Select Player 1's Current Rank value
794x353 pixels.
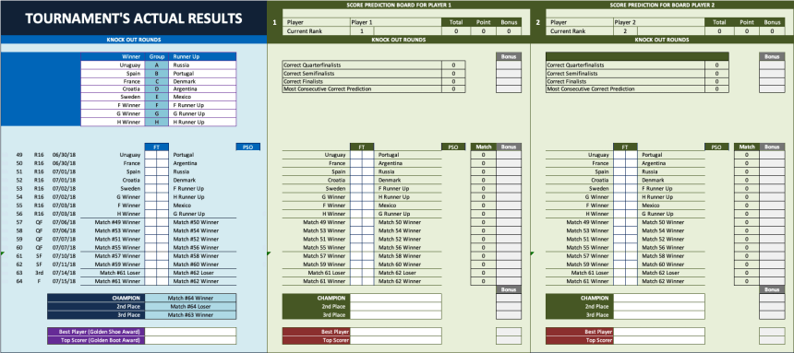click(362, 30)
